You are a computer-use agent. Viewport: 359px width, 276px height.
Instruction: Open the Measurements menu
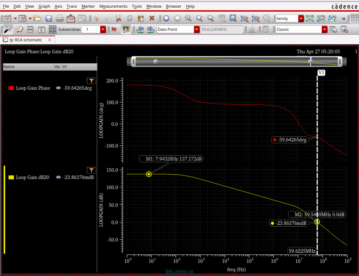[113, 7]
